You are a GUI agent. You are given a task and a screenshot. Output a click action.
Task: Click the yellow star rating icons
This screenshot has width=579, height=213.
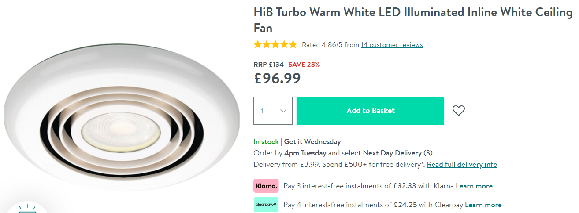pos(275,45)
